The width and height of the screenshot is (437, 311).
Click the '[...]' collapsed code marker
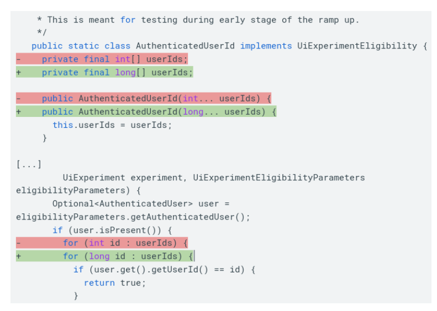[29, 164]
